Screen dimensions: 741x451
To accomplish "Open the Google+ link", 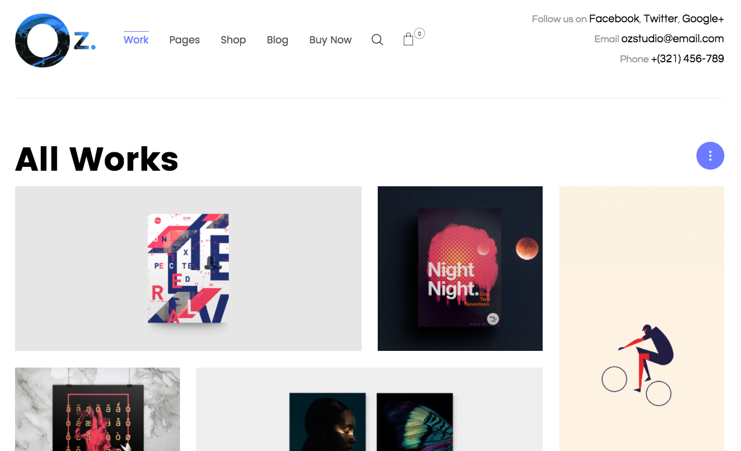I will click(703, 19).
